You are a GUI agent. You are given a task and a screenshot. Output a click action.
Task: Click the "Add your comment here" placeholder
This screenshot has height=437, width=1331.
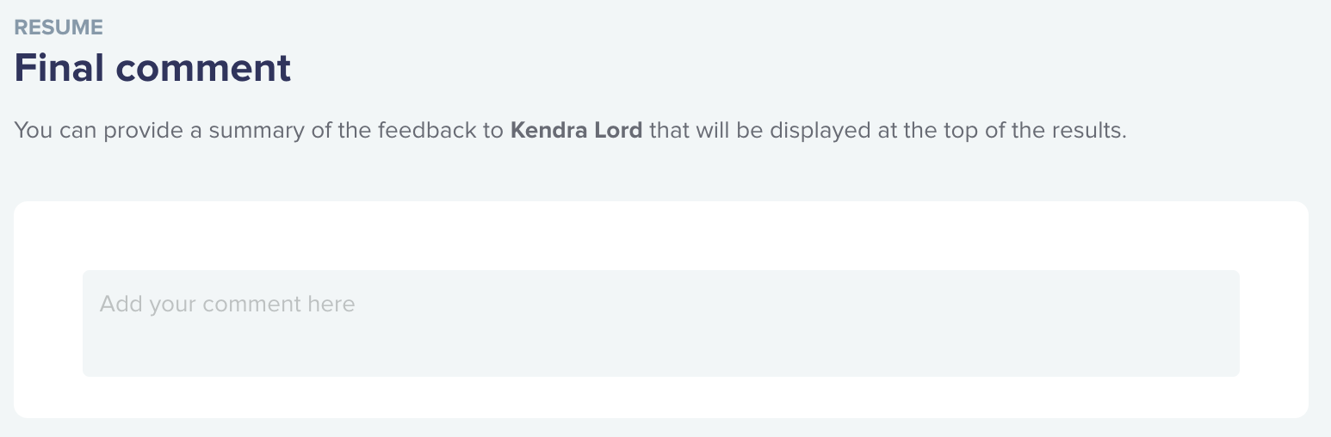coord(227,304)
